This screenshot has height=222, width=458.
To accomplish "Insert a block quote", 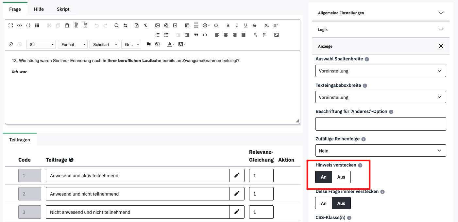I will [x=196, y=35].
